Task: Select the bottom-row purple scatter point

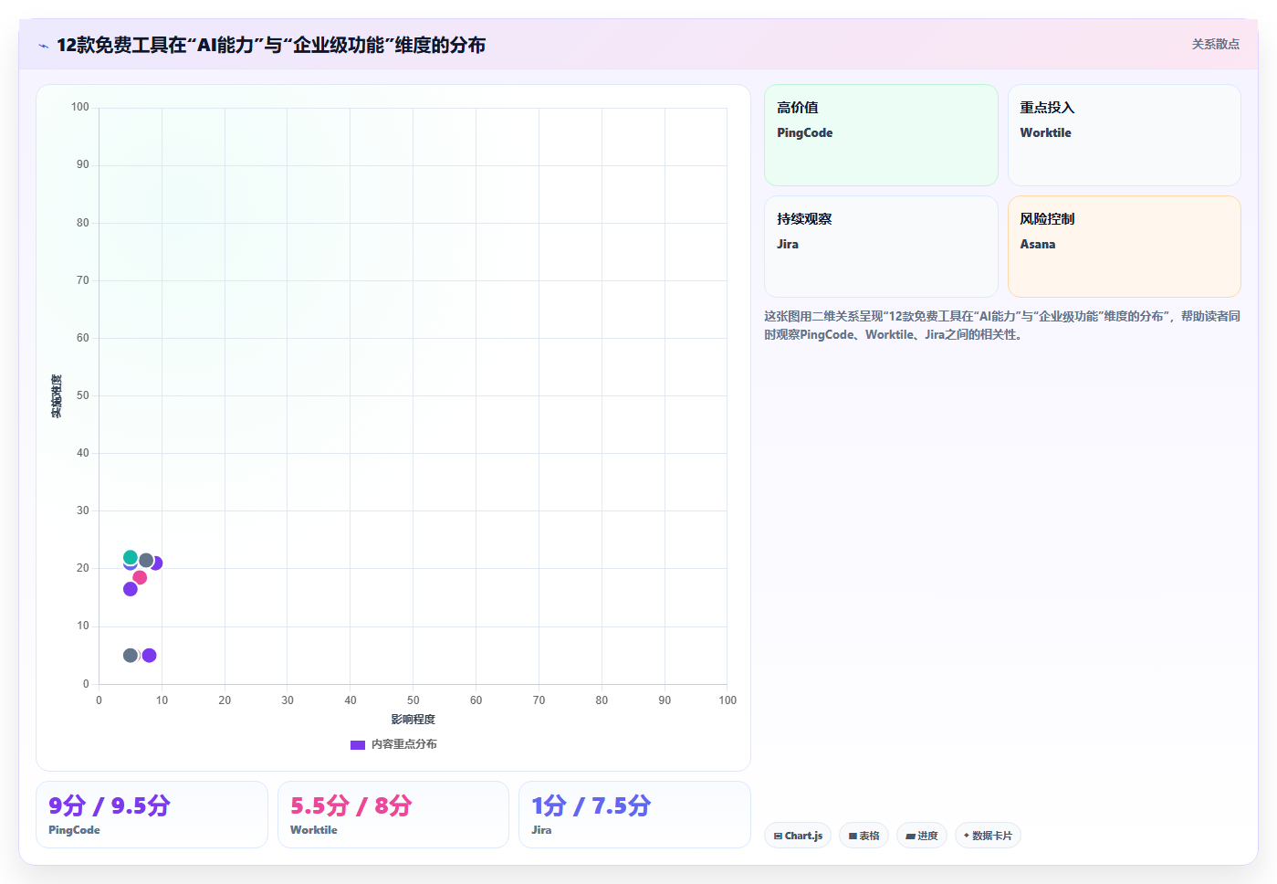Action: click(150, 656)
